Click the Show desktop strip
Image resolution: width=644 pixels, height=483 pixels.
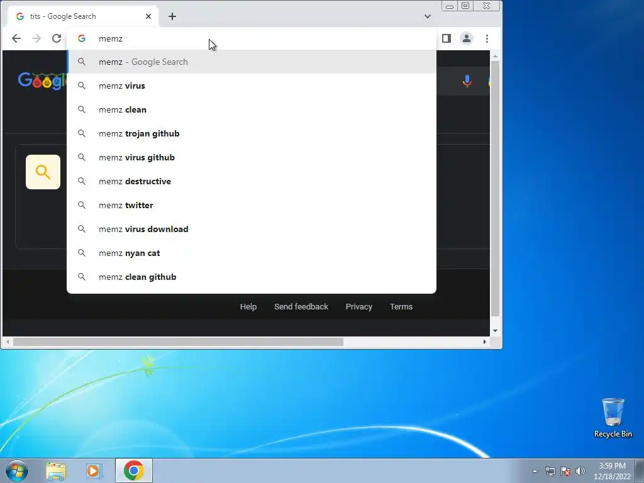(640, 470)
